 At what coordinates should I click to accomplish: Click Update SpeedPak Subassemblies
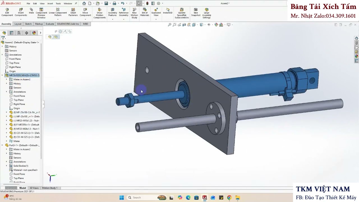pyautogui.click(x=182, y=13)
